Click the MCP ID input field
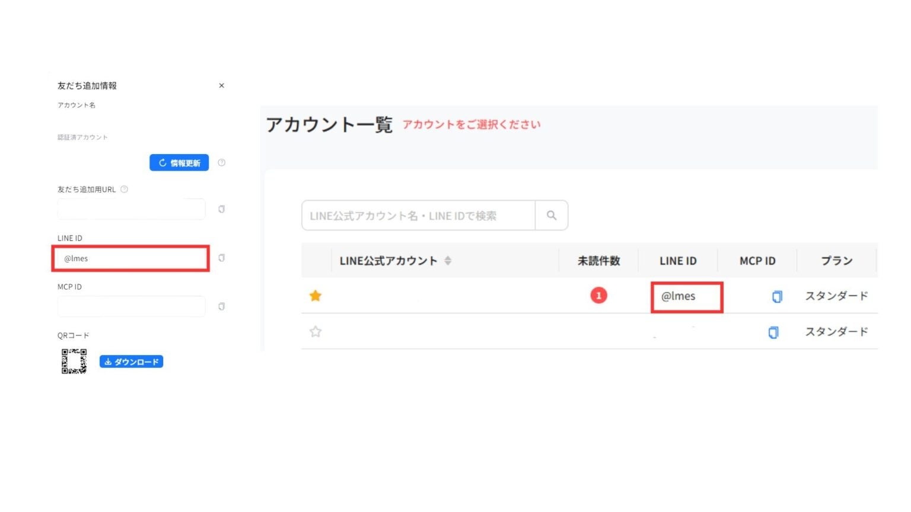Image resolution: width=911 pixels, height=512 pixels. click(131, 306)
